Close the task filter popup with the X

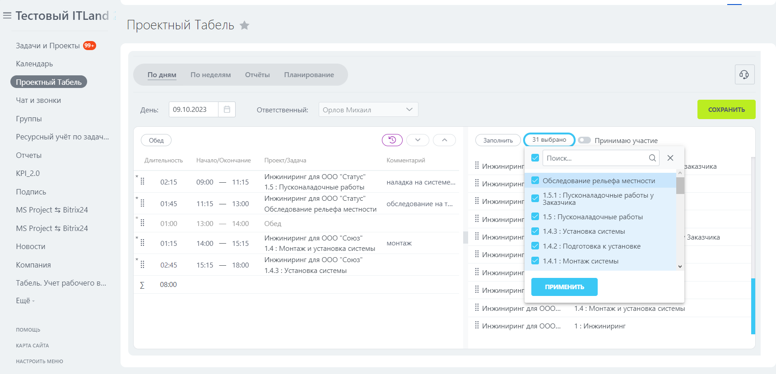[670, 158]
